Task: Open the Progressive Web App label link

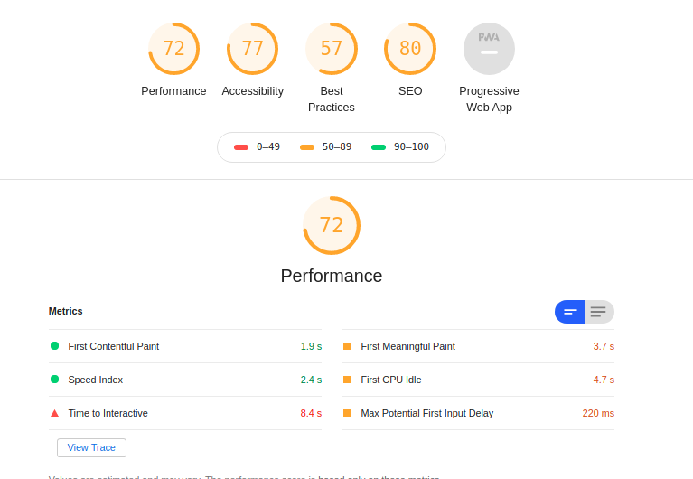Action: 489,99
